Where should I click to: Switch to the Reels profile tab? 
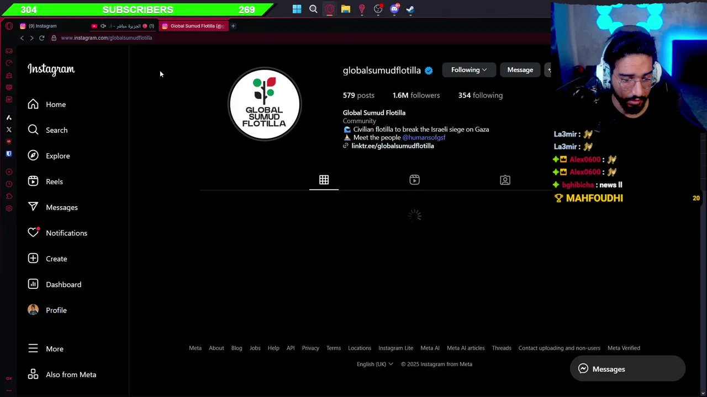click(414, 180)
